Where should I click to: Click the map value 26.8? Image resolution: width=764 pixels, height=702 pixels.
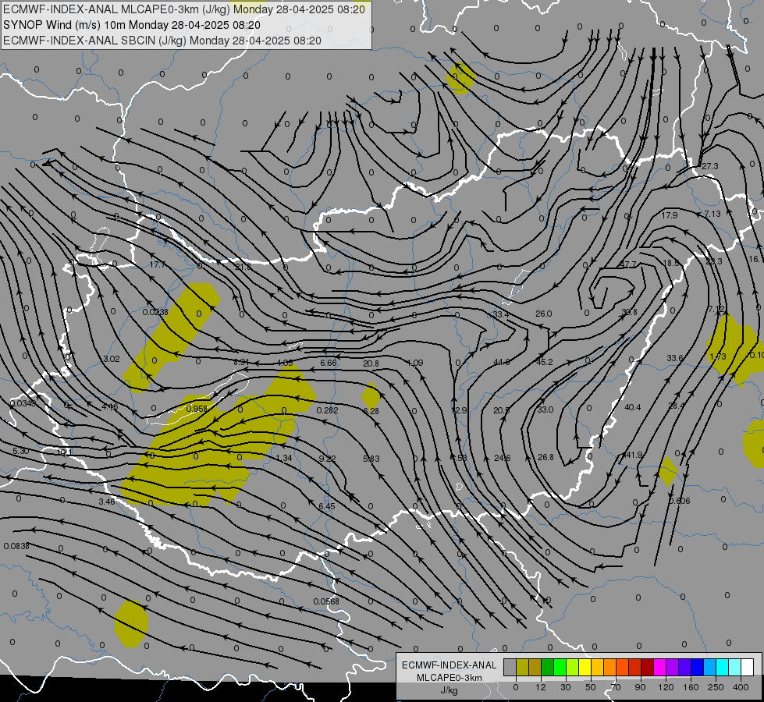(x=545, y=457)
